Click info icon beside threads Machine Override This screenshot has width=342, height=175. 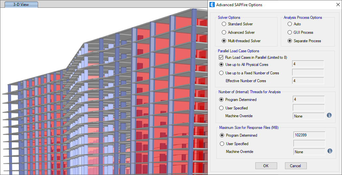329,115
